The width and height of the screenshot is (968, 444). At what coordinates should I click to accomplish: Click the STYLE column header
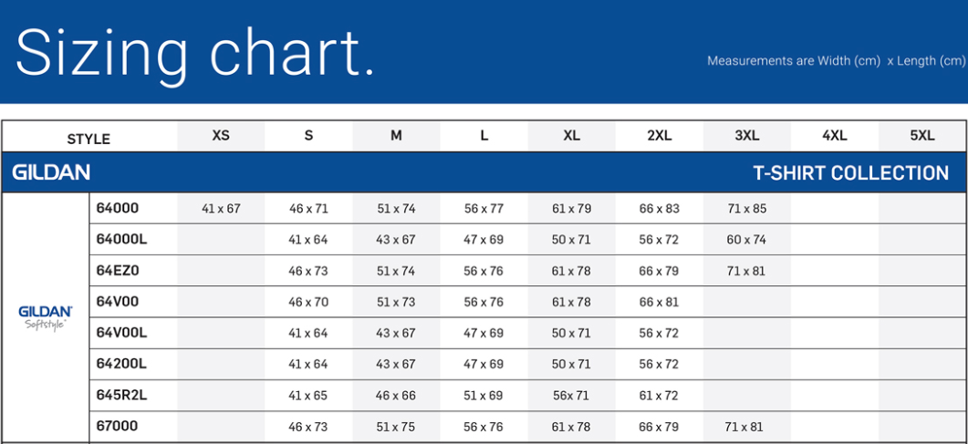tap(88, 139)
